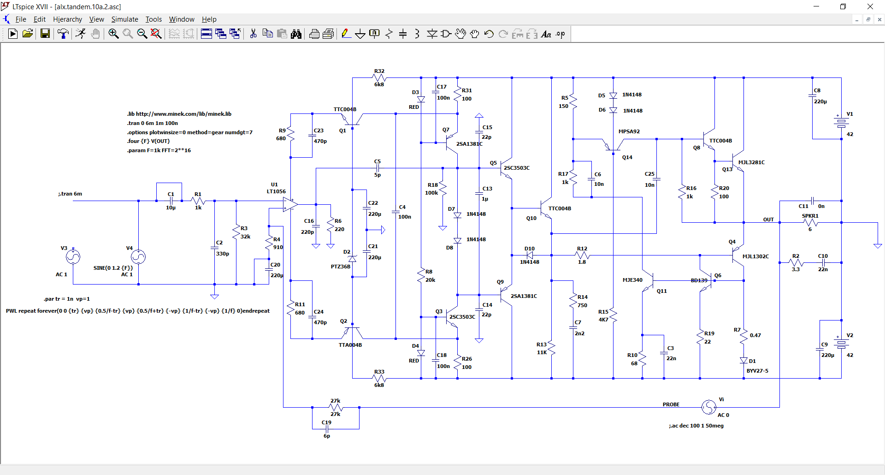885x475 pixels.
Task: Open the Hierarchy menu
Action: pos(67,19)
